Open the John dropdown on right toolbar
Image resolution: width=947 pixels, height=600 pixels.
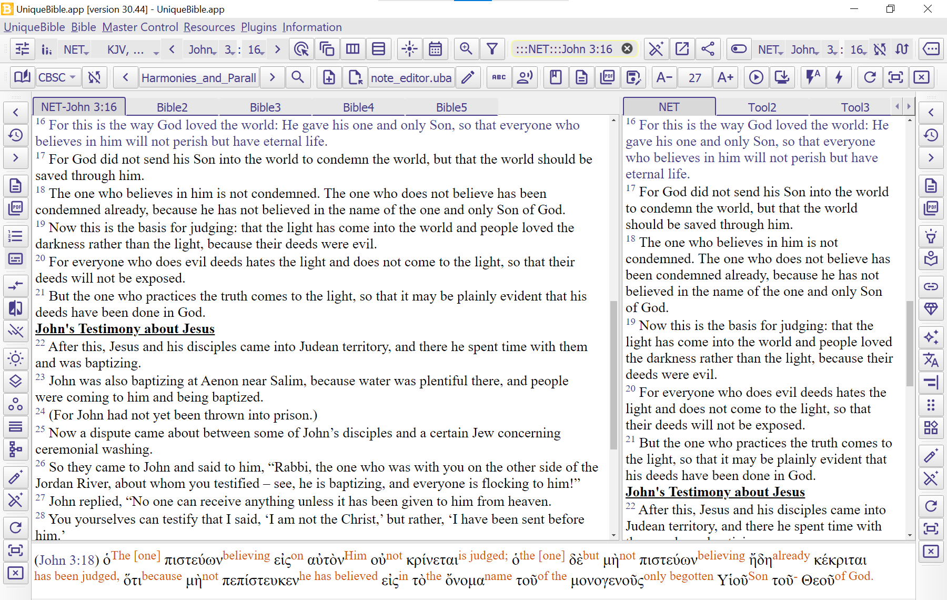(x=805, y=49)
